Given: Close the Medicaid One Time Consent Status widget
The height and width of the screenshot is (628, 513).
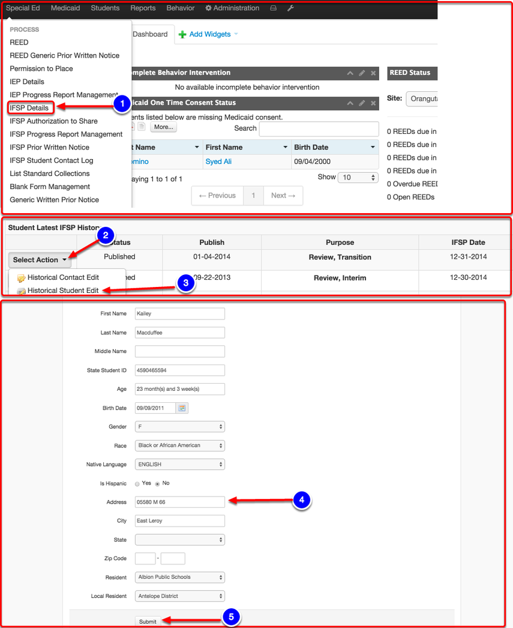Looking at the screenshot, I should (x=373, y=103).
